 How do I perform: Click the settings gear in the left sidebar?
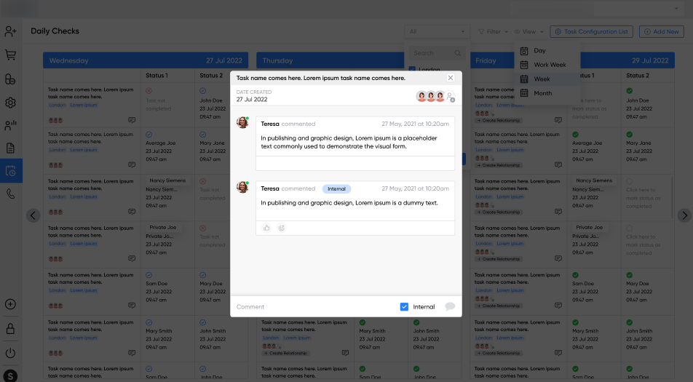click(10, 103)
